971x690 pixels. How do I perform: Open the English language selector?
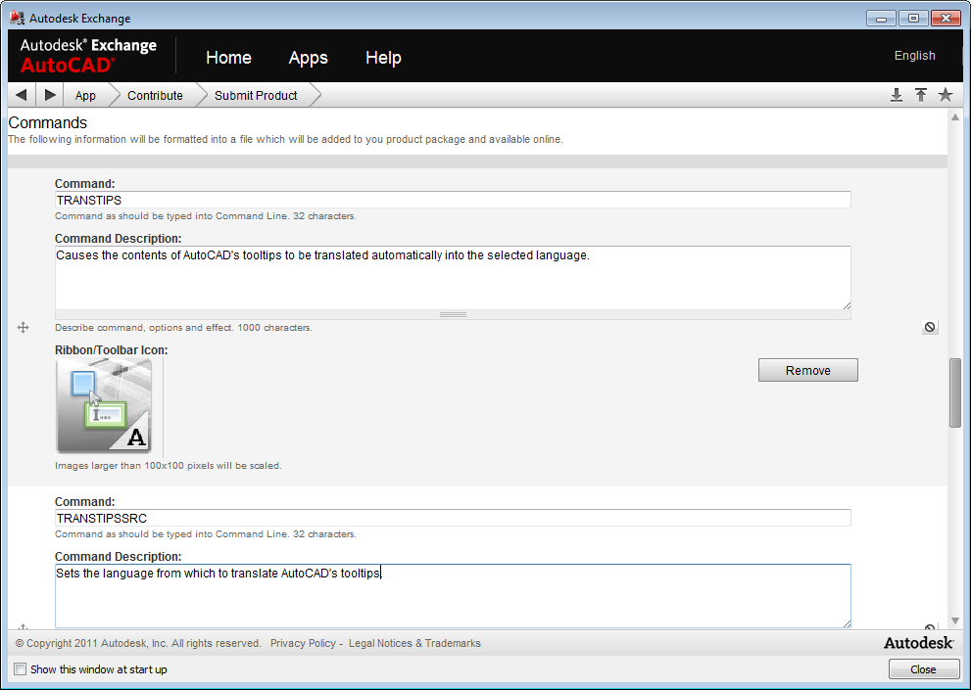(x=914, y=56)
